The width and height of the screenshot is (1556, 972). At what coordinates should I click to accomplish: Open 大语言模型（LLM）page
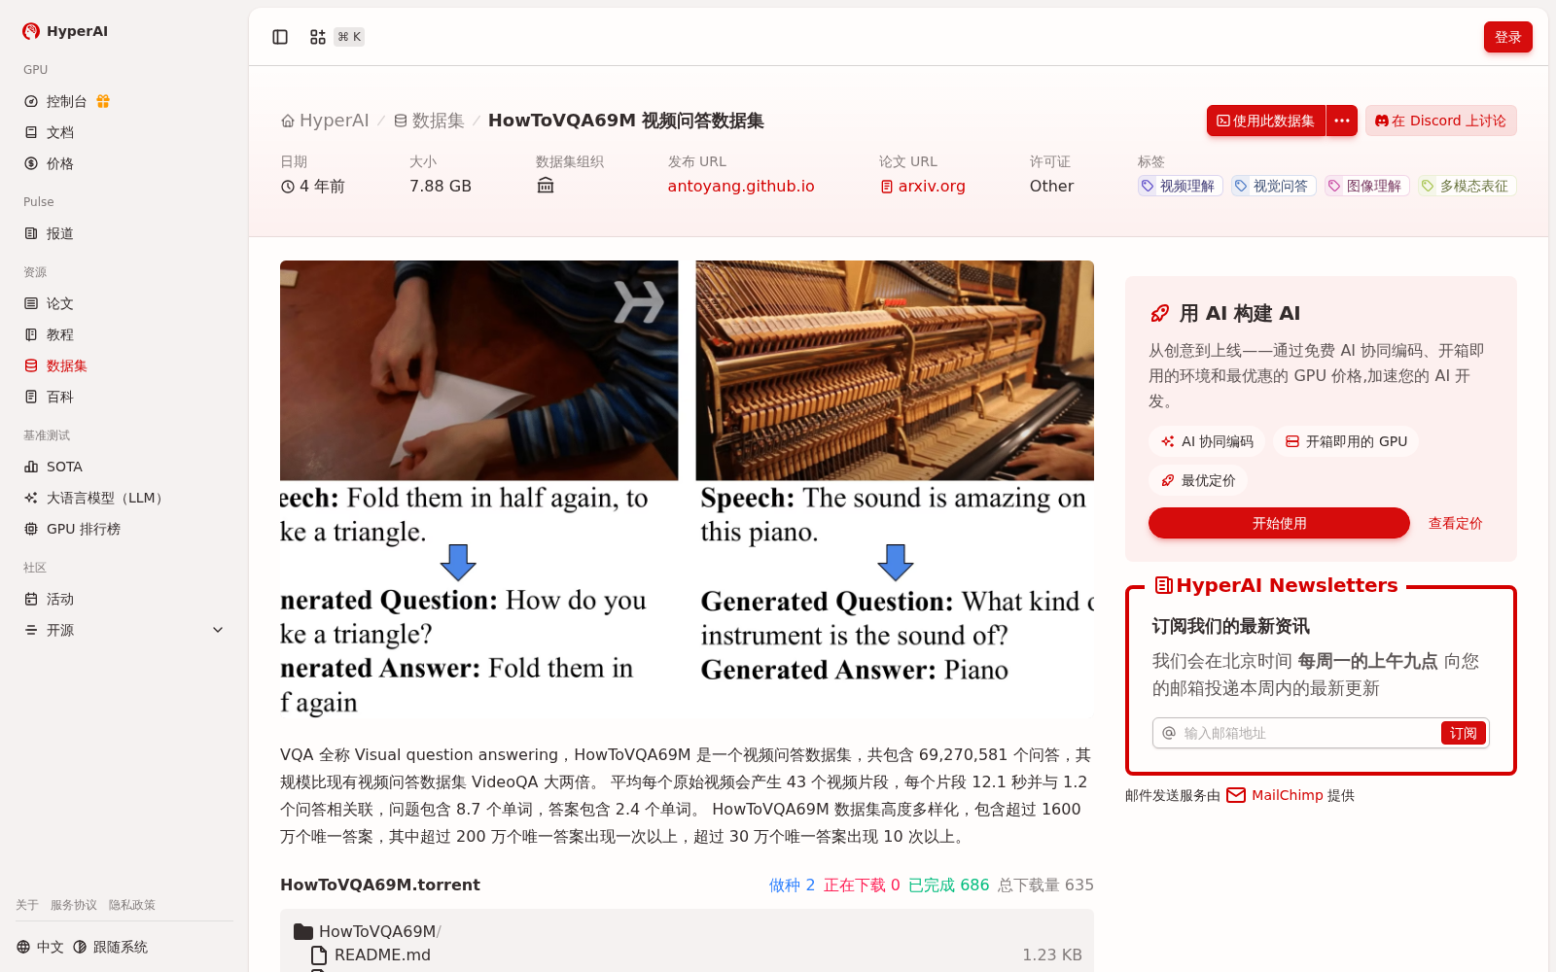click(107, 498)
